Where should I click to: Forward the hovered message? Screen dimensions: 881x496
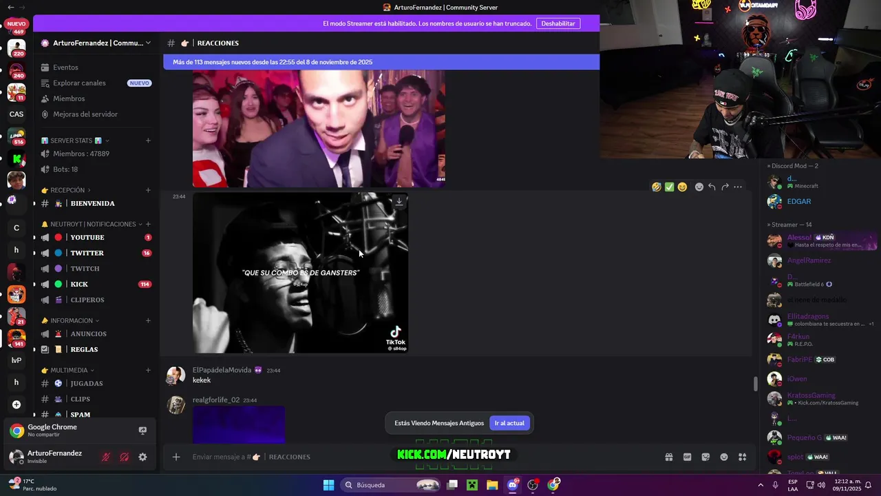click(725, 187)
